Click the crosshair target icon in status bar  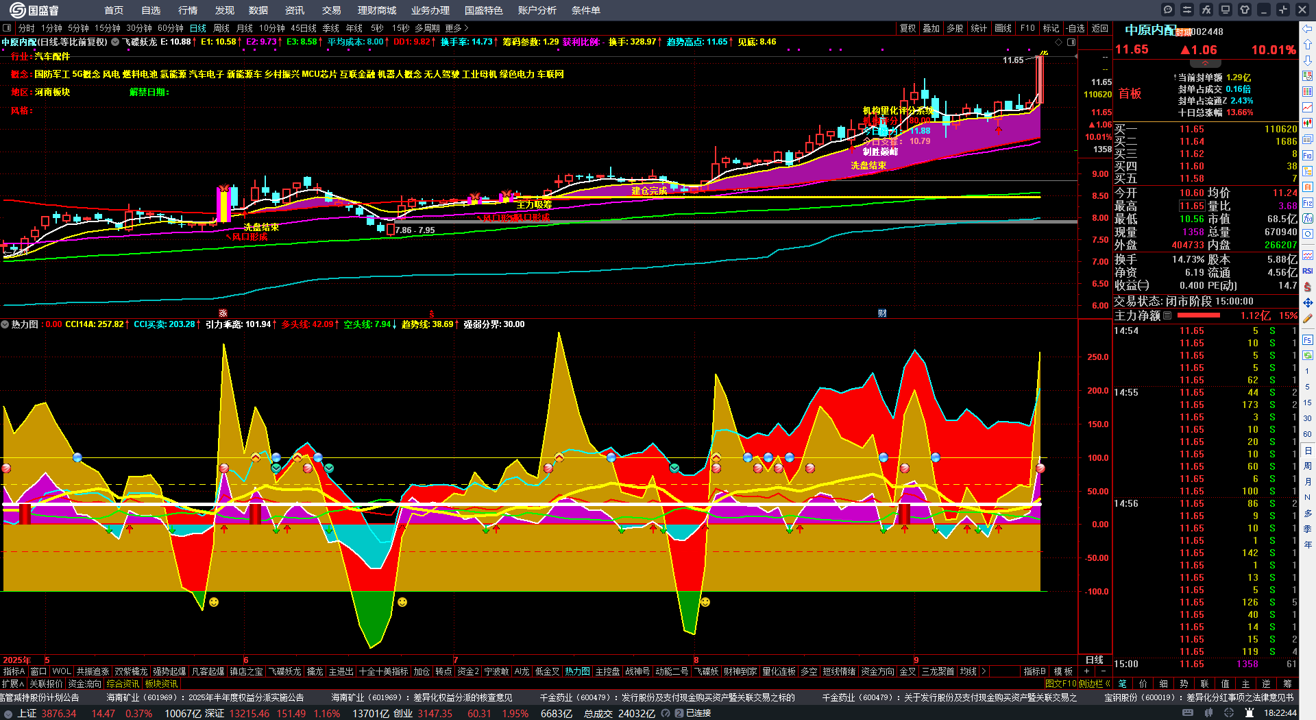1229,713
